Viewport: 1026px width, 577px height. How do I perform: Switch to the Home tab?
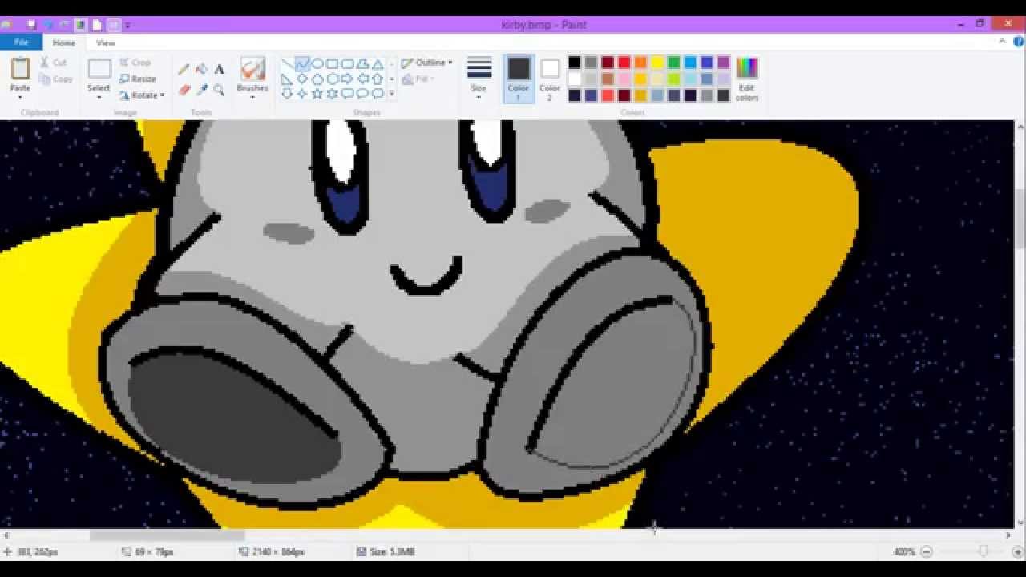coord(64,43)
